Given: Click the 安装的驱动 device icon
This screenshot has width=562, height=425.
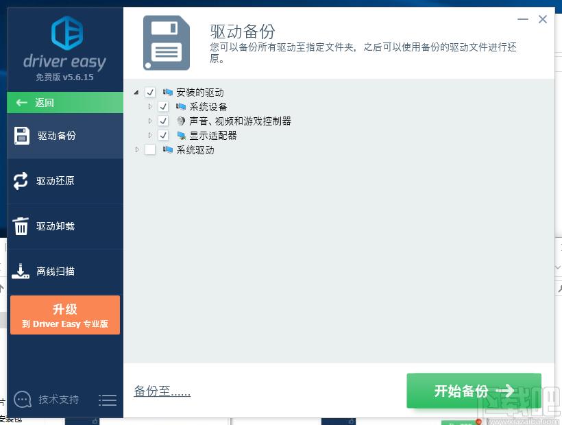Looking at the screenshot, I should [x=167, y=93].
